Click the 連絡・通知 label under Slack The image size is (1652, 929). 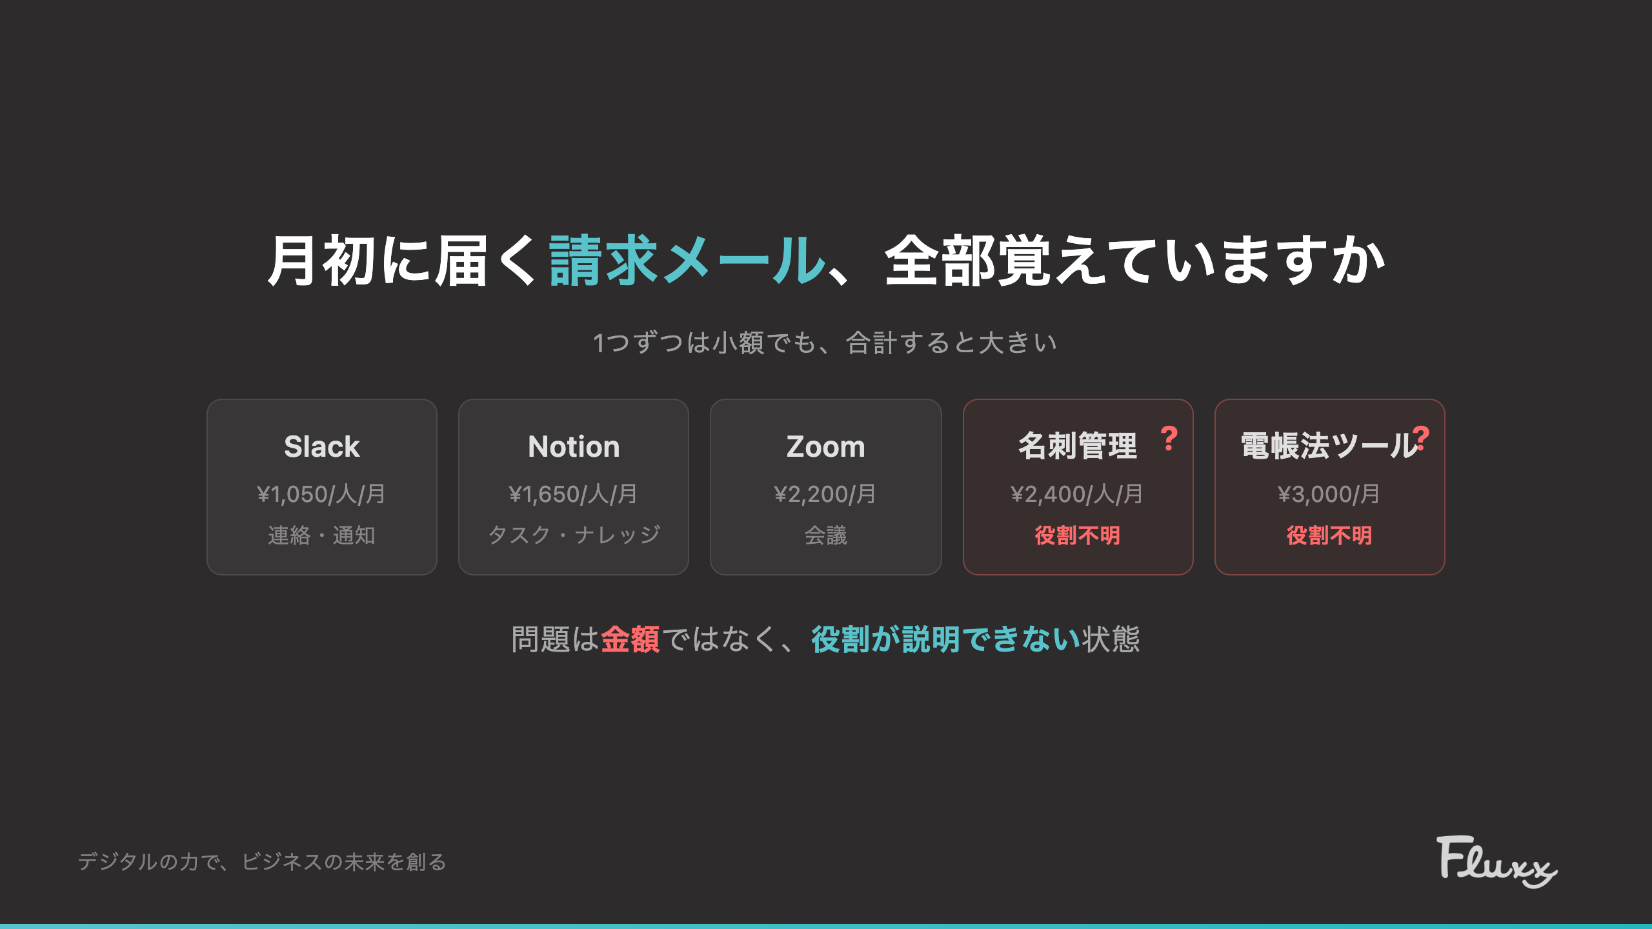pos(321,535)
